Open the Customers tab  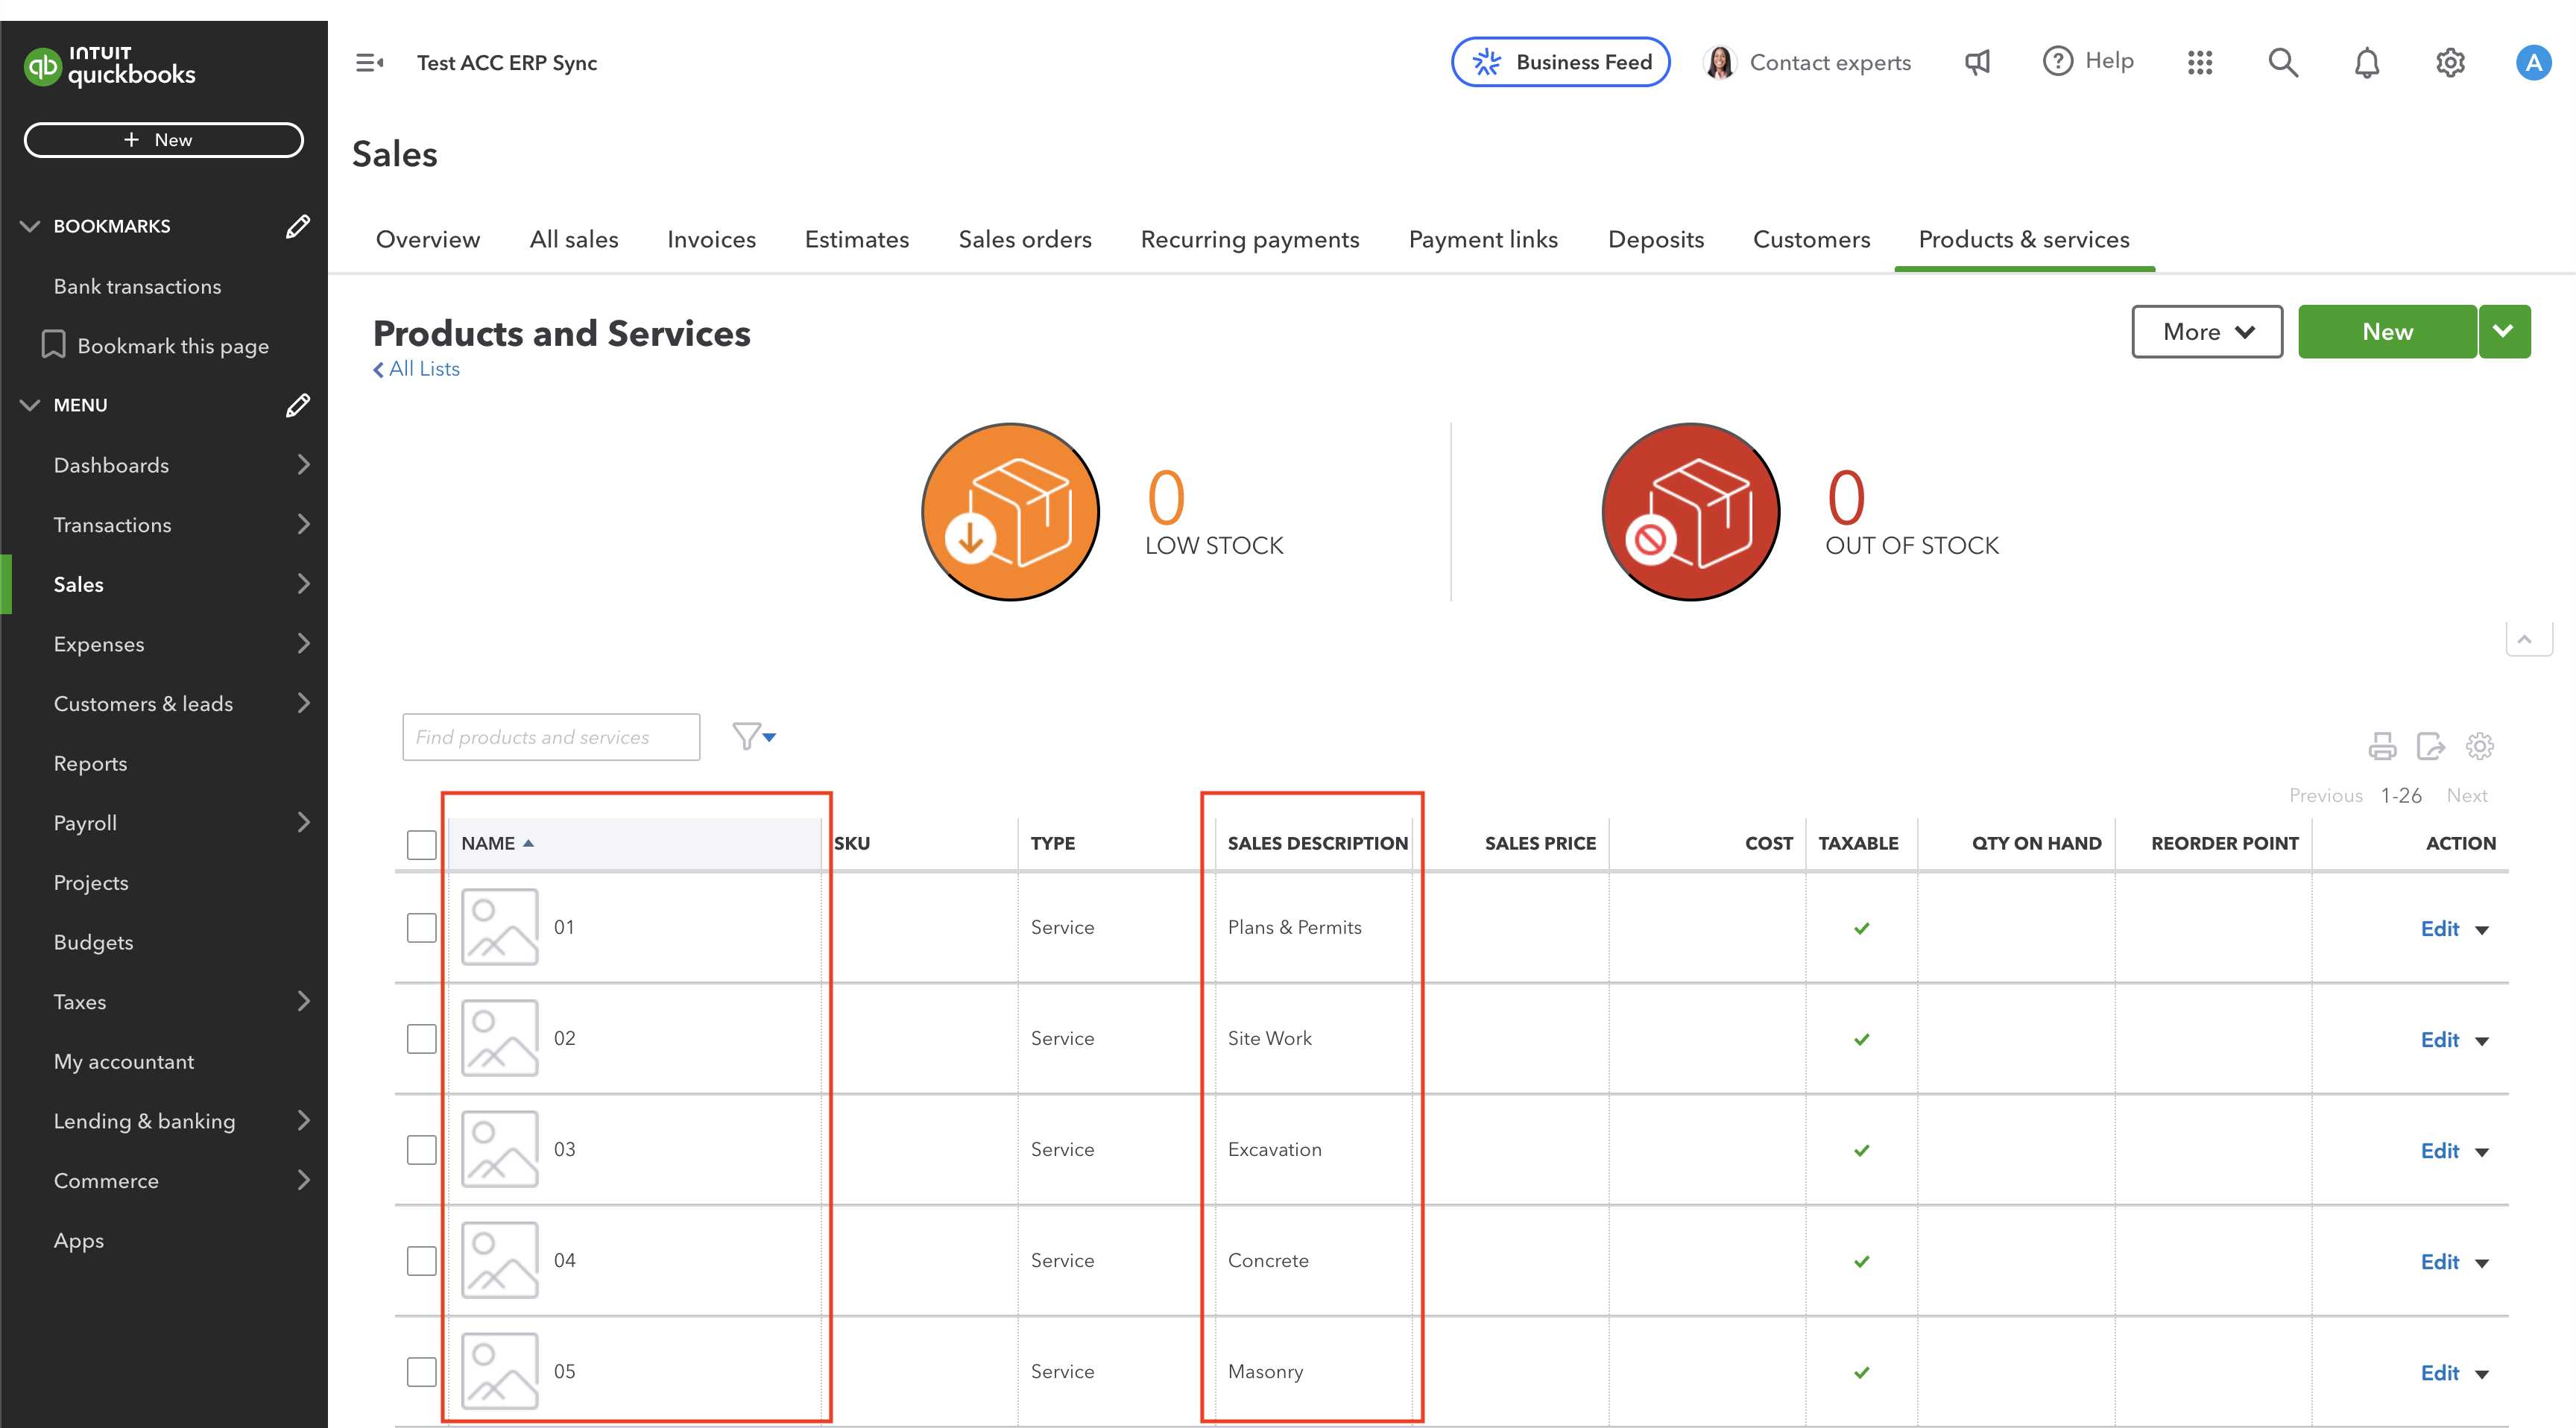pos(1811,239)
